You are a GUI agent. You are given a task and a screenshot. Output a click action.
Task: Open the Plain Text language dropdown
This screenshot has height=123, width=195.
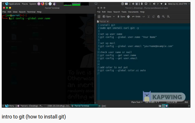tap(137, 102)
